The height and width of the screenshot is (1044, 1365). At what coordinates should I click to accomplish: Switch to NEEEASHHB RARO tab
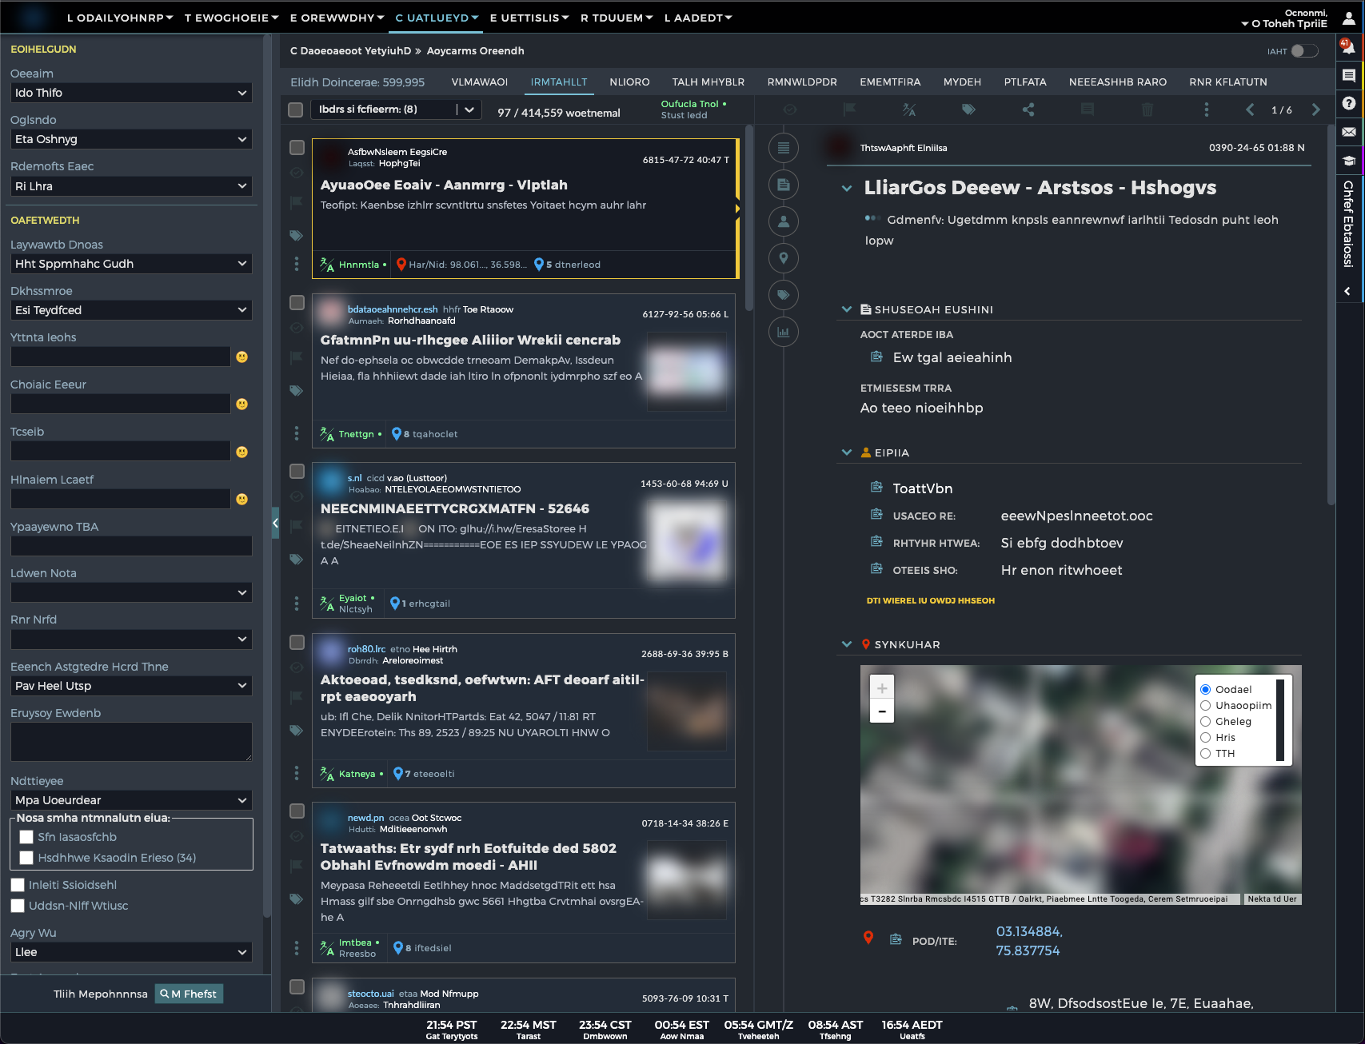pyautogui.click(x=1117, y=82)
